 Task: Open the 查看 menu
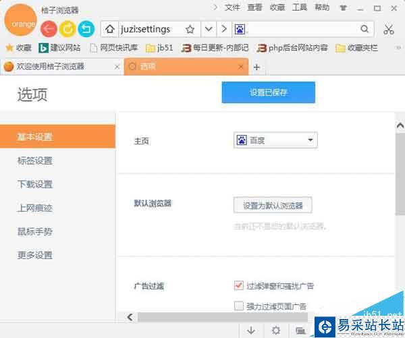click(x=254, y=7)
